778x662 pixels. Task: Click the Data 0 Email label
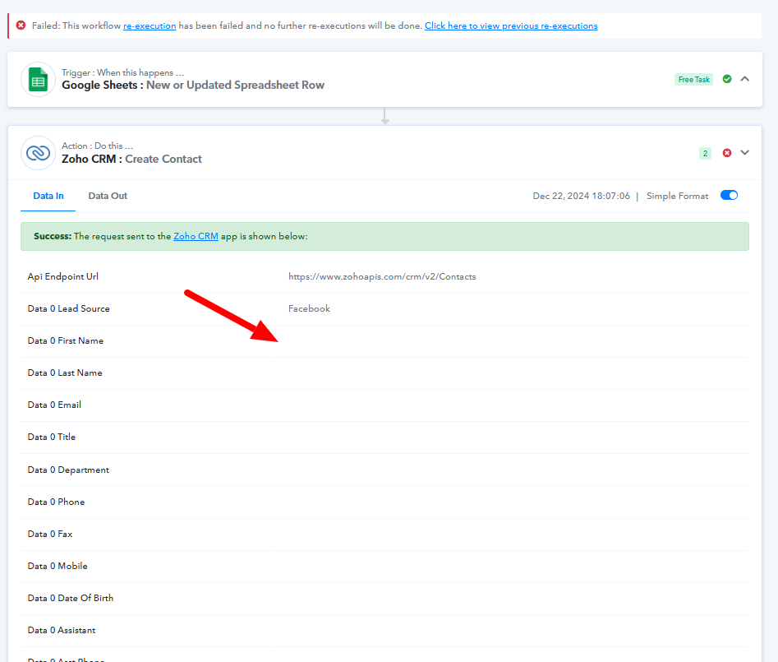[54, 405]
